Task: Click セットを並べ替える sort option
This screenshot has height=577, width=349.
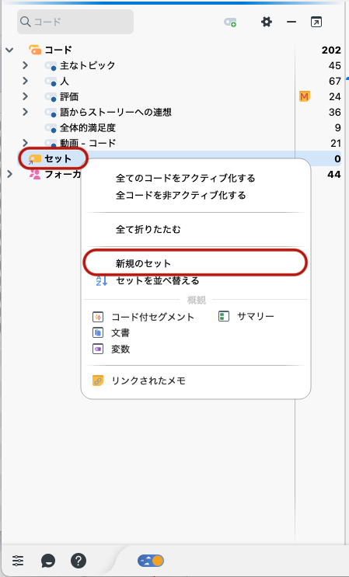Action: tap(158, 281)
